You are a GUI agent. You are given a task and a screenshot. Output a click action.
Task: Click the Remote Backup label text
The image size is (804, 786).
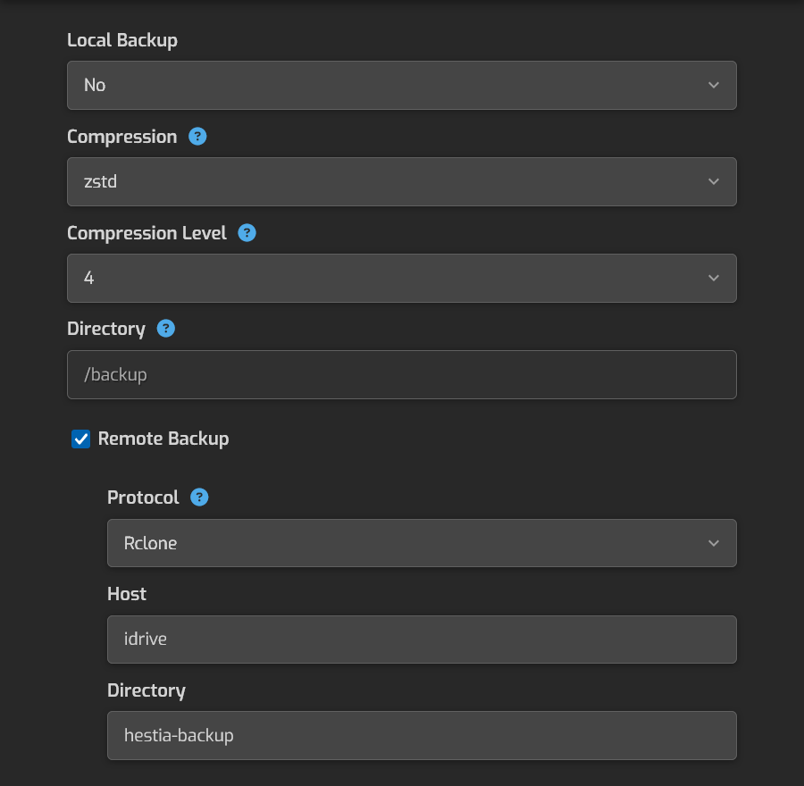163,439
